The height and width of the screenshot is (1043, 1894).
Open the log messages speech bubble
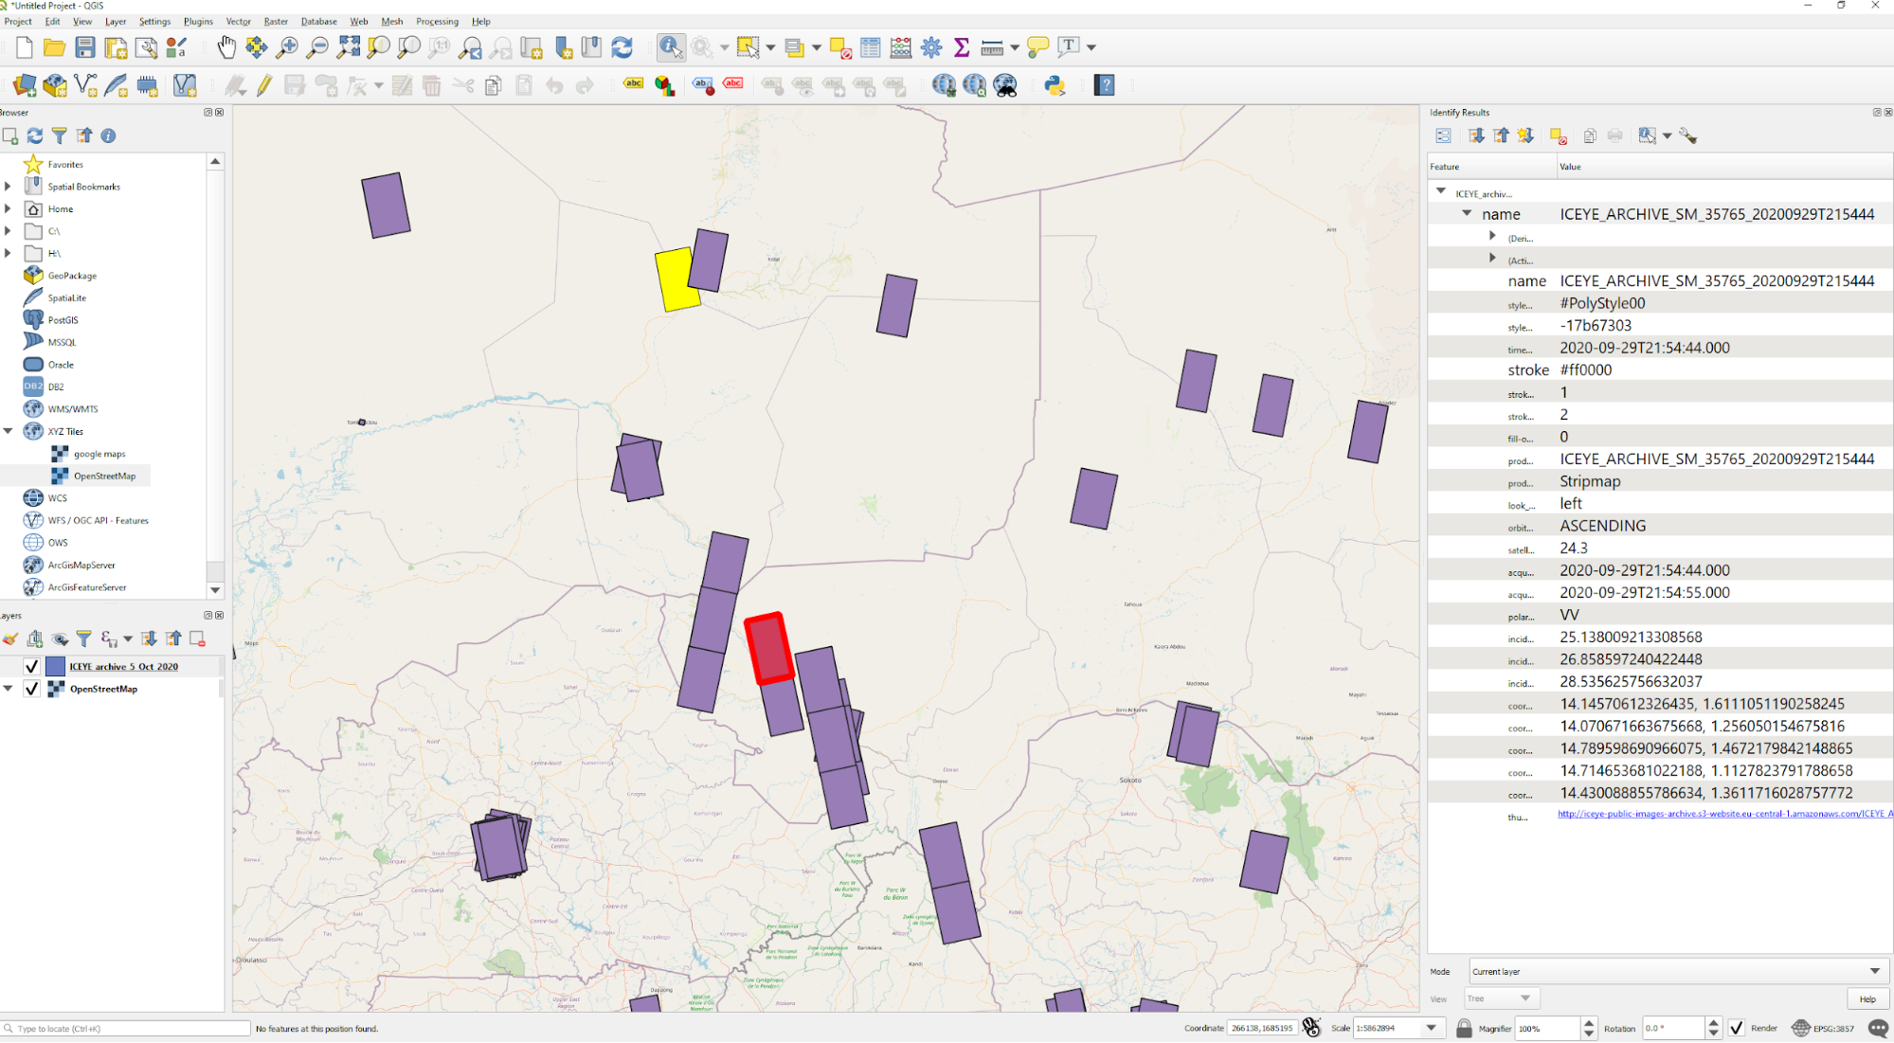click(1878, 1028)
